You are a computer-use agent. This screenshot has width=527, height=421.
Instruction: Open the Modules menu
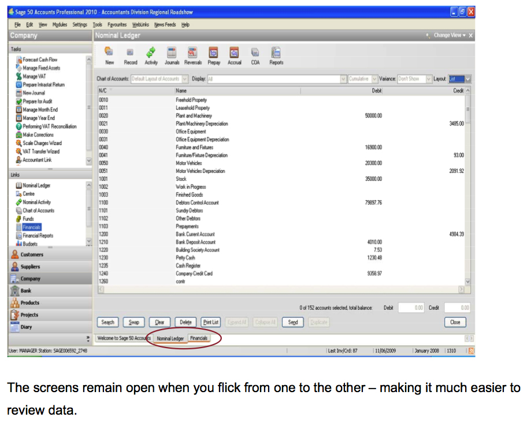60,25
